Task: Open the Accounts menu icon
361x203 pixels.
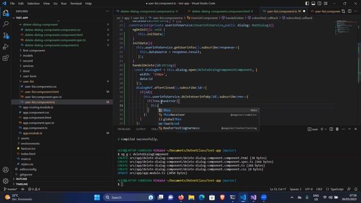Action: pos(6,170)
